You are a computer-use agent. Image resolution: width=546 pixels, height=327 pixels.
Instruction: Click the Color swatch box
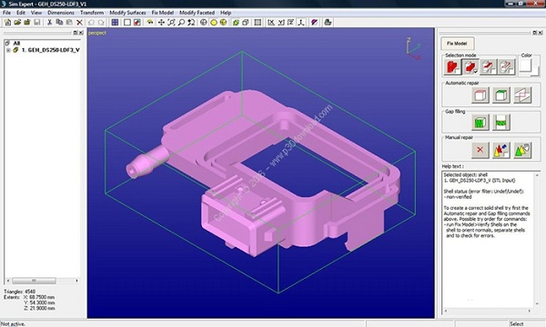526,66
